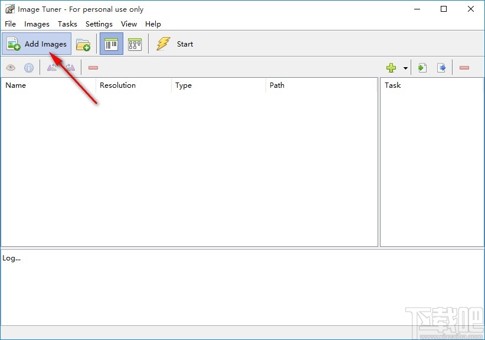Sort by the Name column header
485x340 pixels.
(48, 85)
